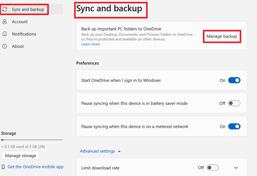
Task: Expand Limit download rate options chevron
Action: pyautogui.click(x=236, y=168)
